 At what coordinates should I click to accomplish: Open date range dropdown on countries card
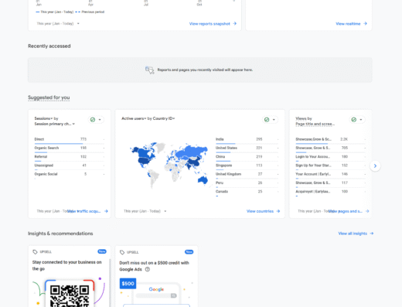click(145, 211)
